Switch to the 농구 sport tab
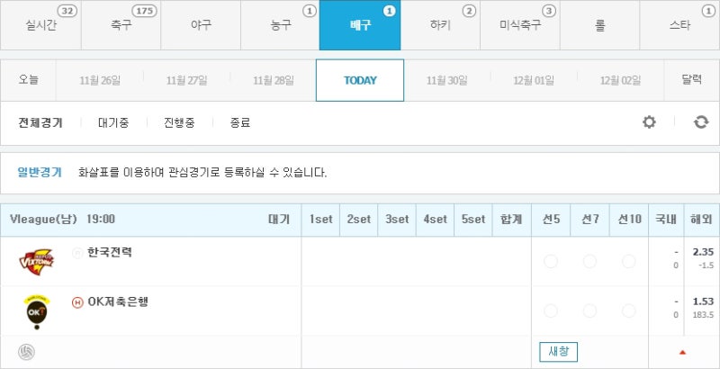Screen dimensions: 720x369 click(x=280, y=25)
